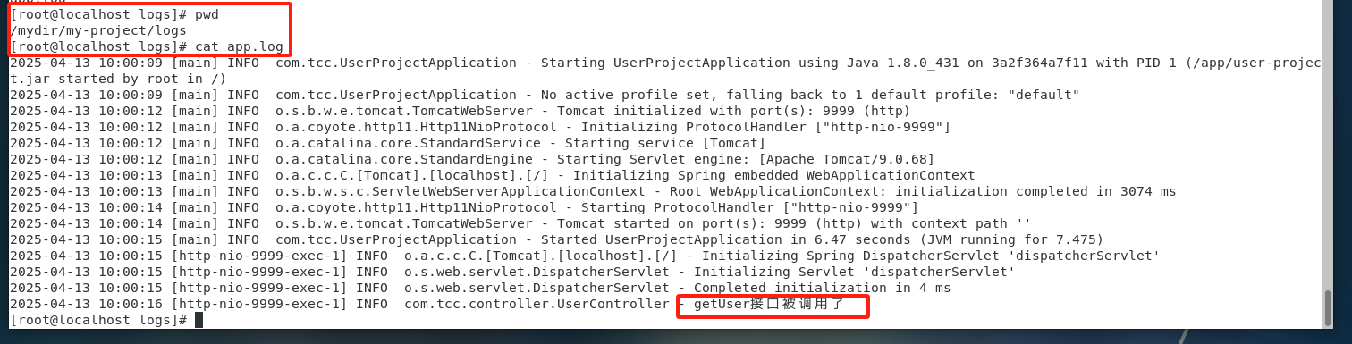Click the Tomcat initialized with port(s) line

[x=460, y=111]
